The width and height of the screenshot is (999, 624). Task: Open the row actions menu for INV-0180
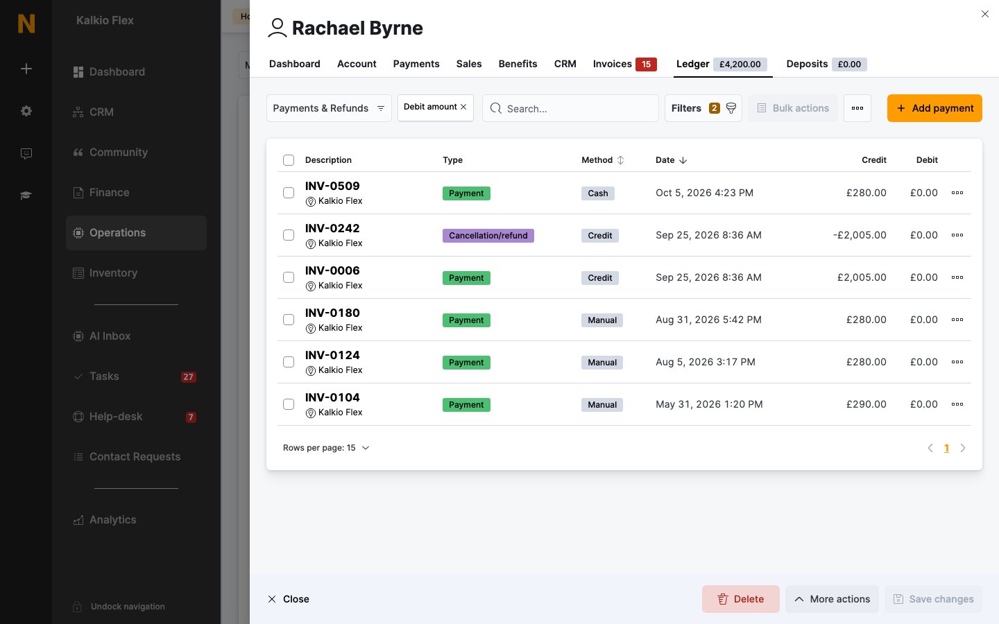[x=957, y=320]
